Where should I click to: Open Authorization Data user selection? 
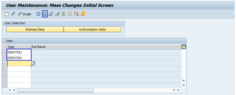[x=92, y=30]
